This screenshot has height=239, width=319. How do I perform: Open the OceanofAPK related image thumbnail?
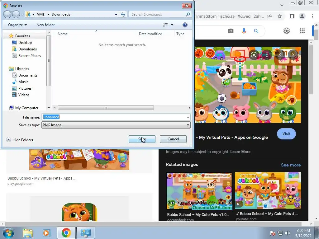point(199,191)
